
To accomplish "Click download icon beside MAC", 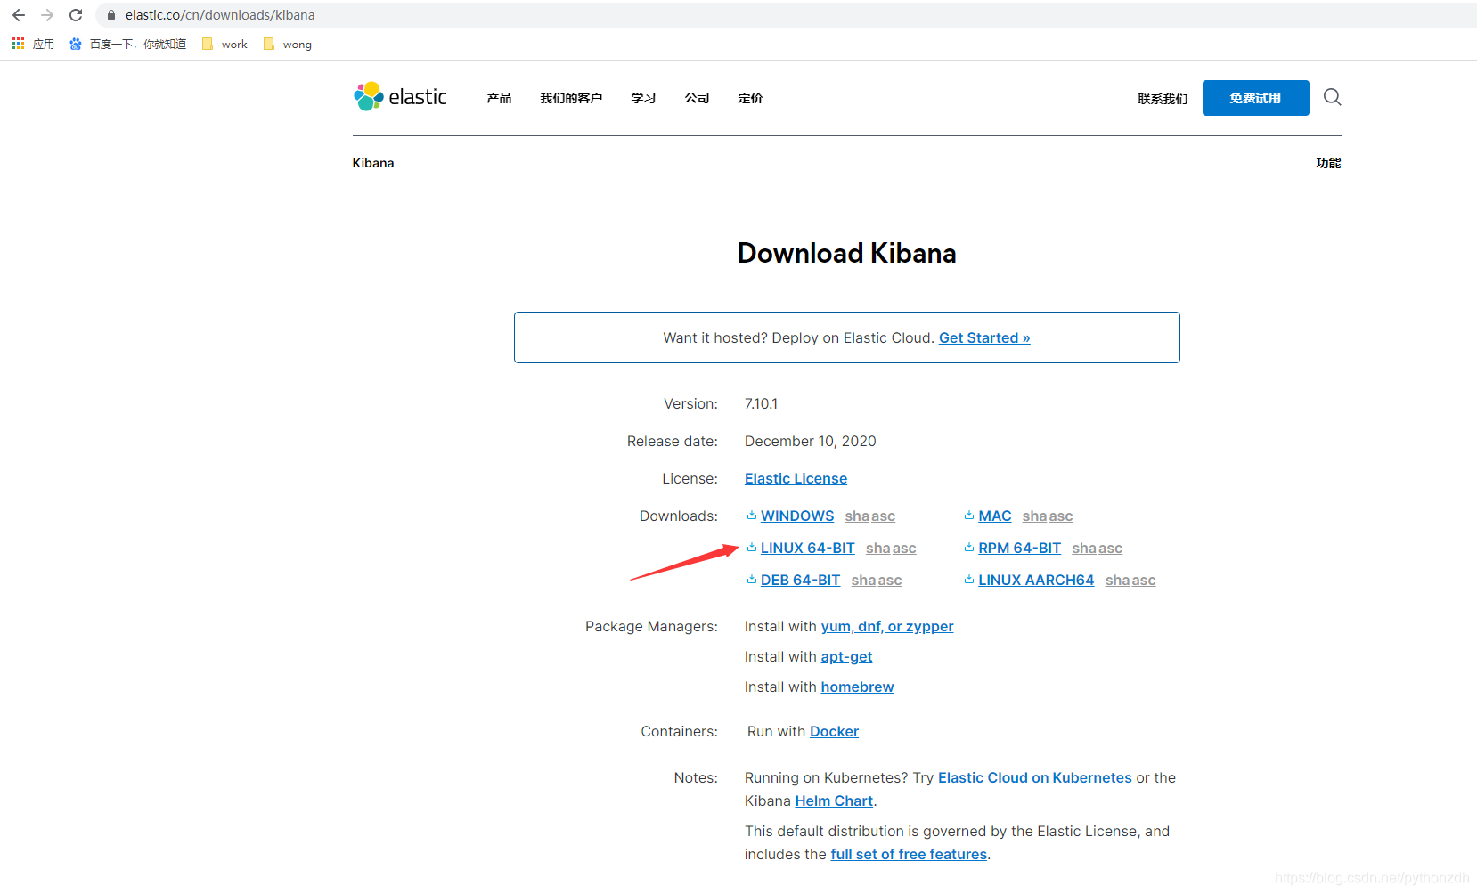I will [x=969, y=515].
